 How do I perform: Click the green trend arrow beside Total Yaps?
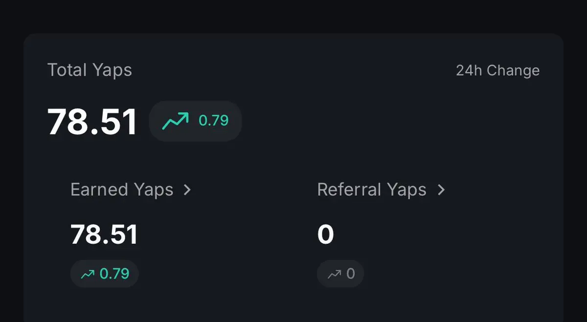(x=175, y=121)
